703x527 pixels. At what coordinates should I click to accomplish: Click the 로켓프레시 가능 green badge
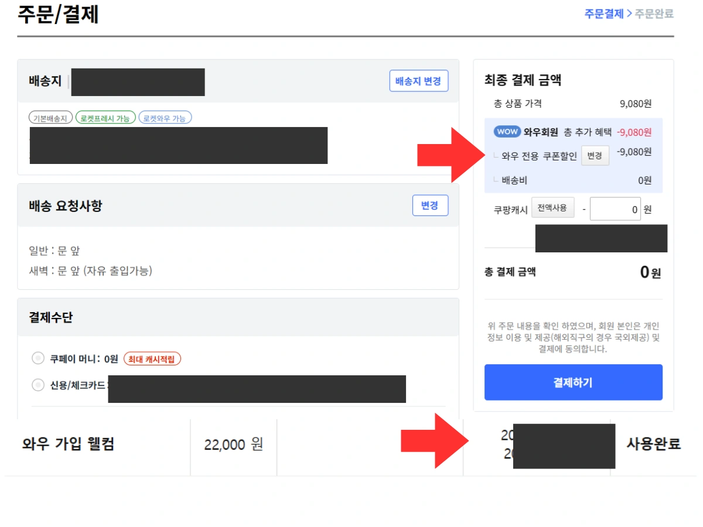(105, 118)
